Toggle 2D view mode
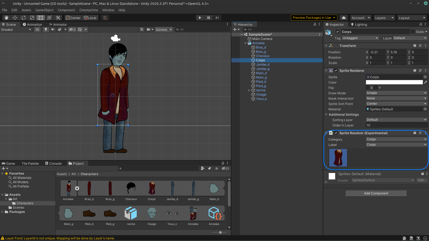429x241 pixels. tap(37, 29)
